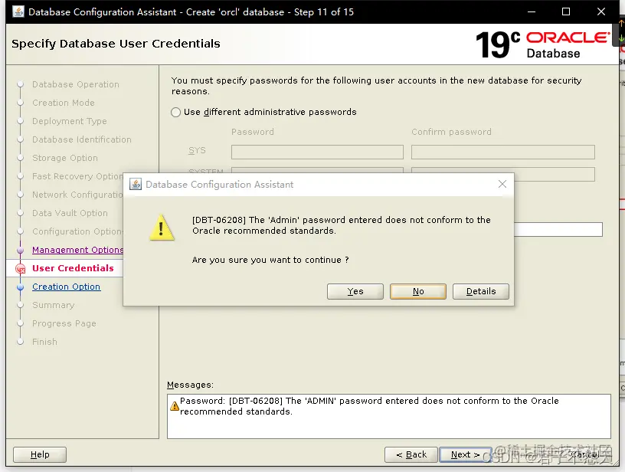Open the Management Options step link

[x=77, y=250]
